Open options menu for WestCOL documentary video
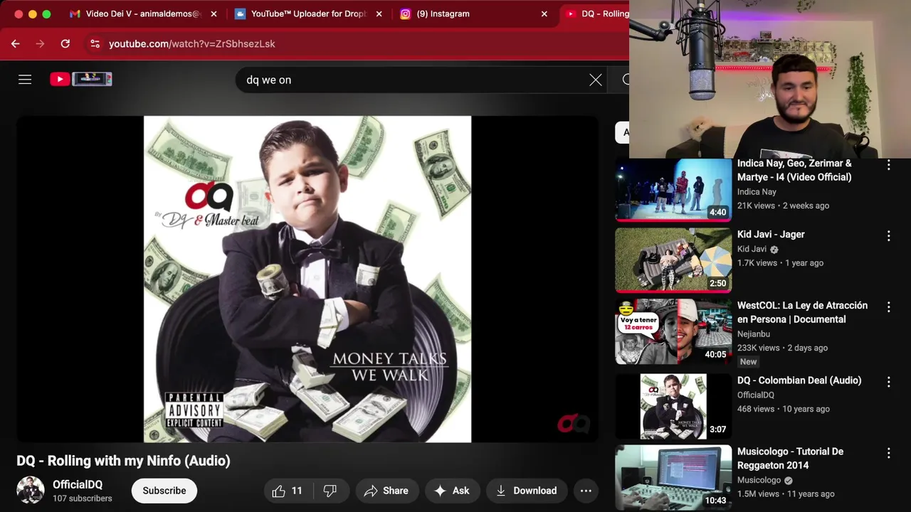 (x=888, y=307)
